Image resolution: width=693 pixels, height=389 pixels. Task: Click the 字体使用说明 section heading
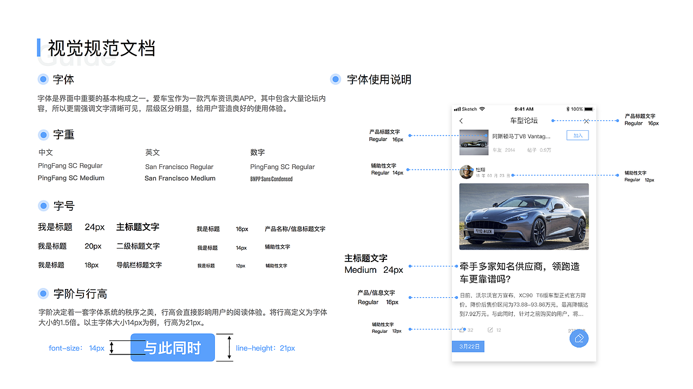pos(379,79)
